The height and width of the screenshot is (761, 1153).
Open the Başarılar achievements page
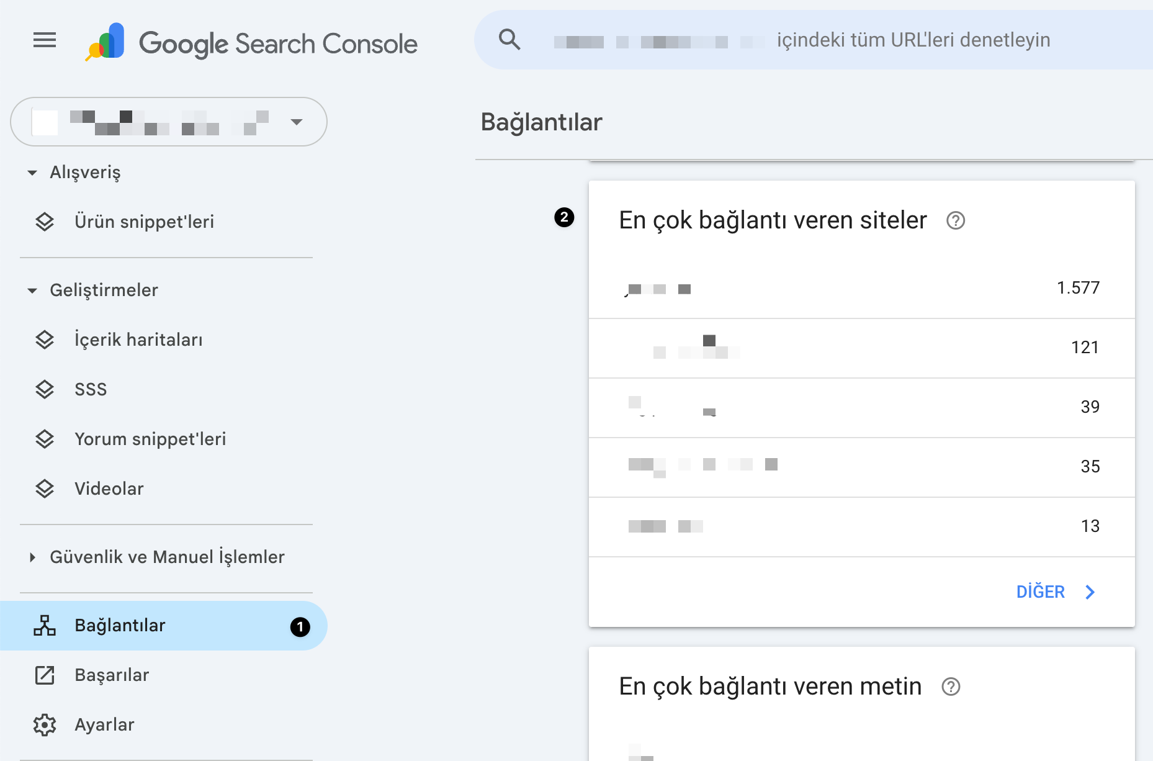click(x=112, y=675)
